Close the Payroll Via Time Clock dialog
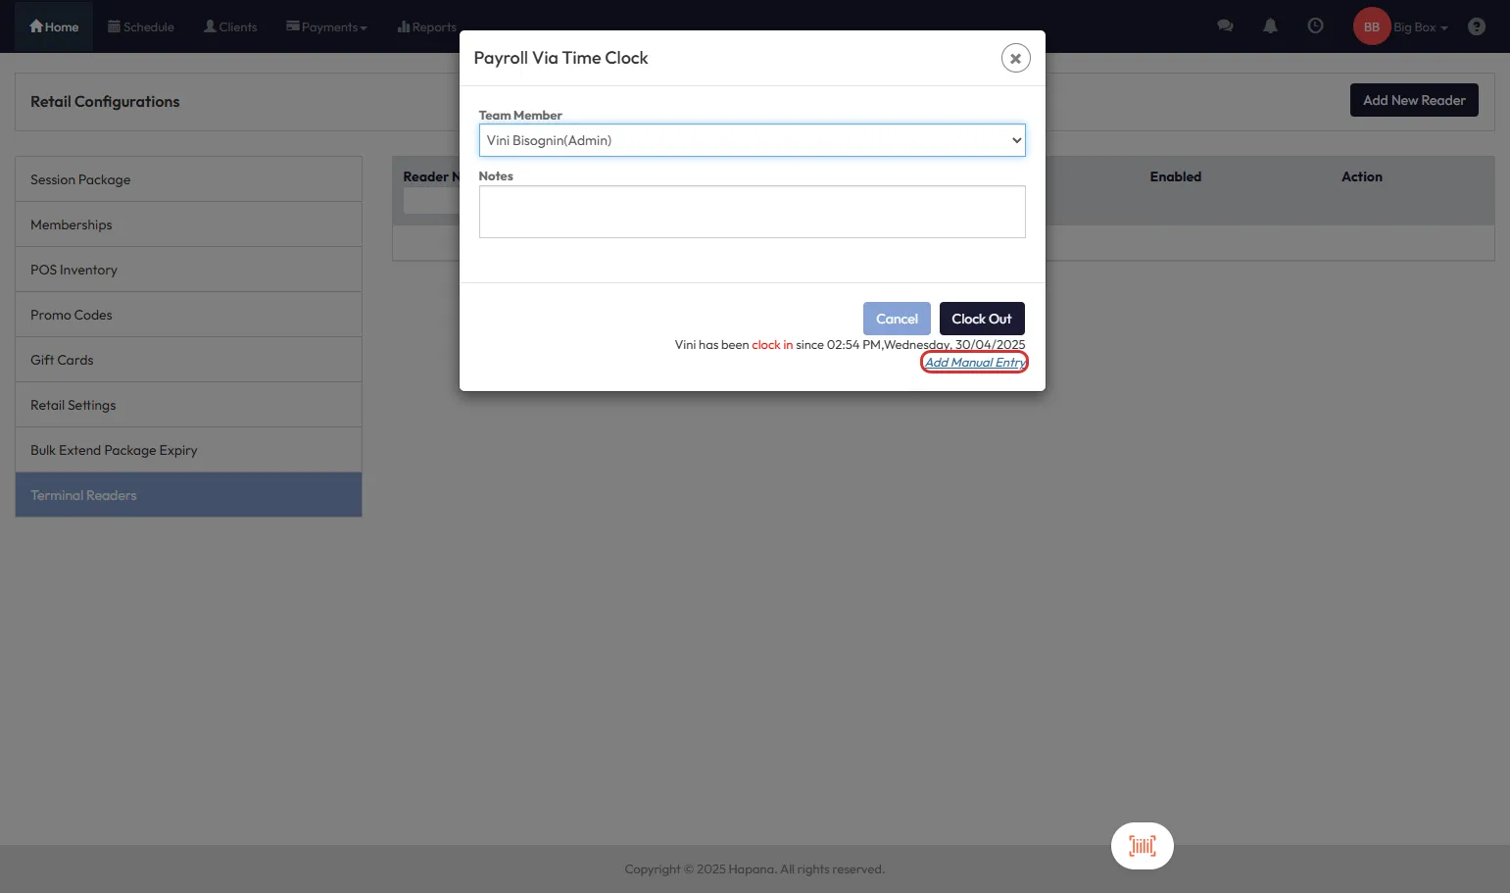 coord(1015,59)
